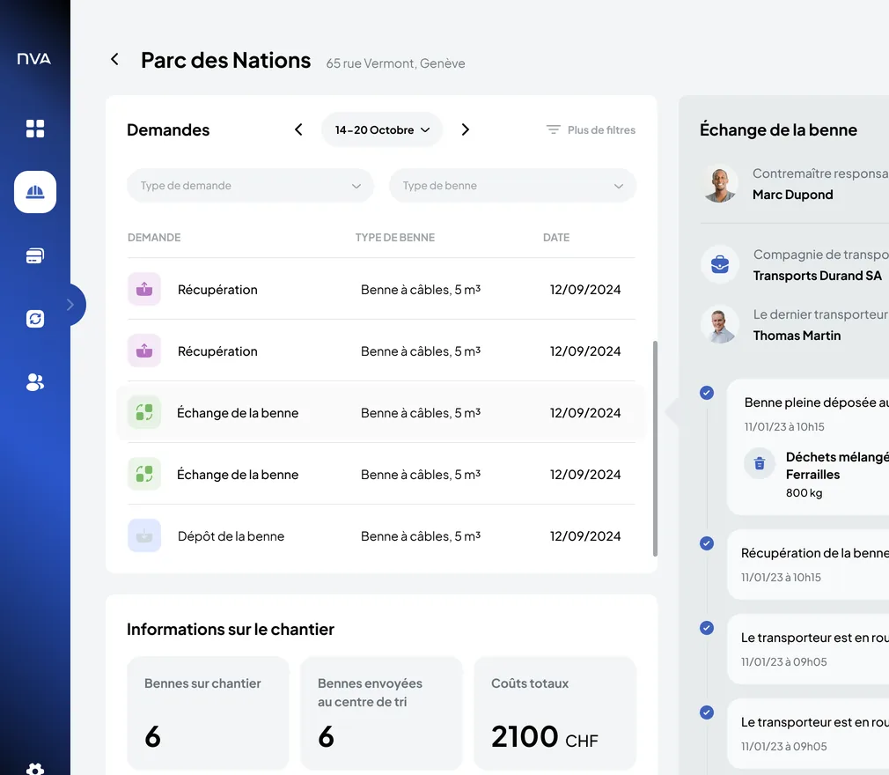
Task: Select the construction helmet sidebar icon
Action: (x=35, y=192)
